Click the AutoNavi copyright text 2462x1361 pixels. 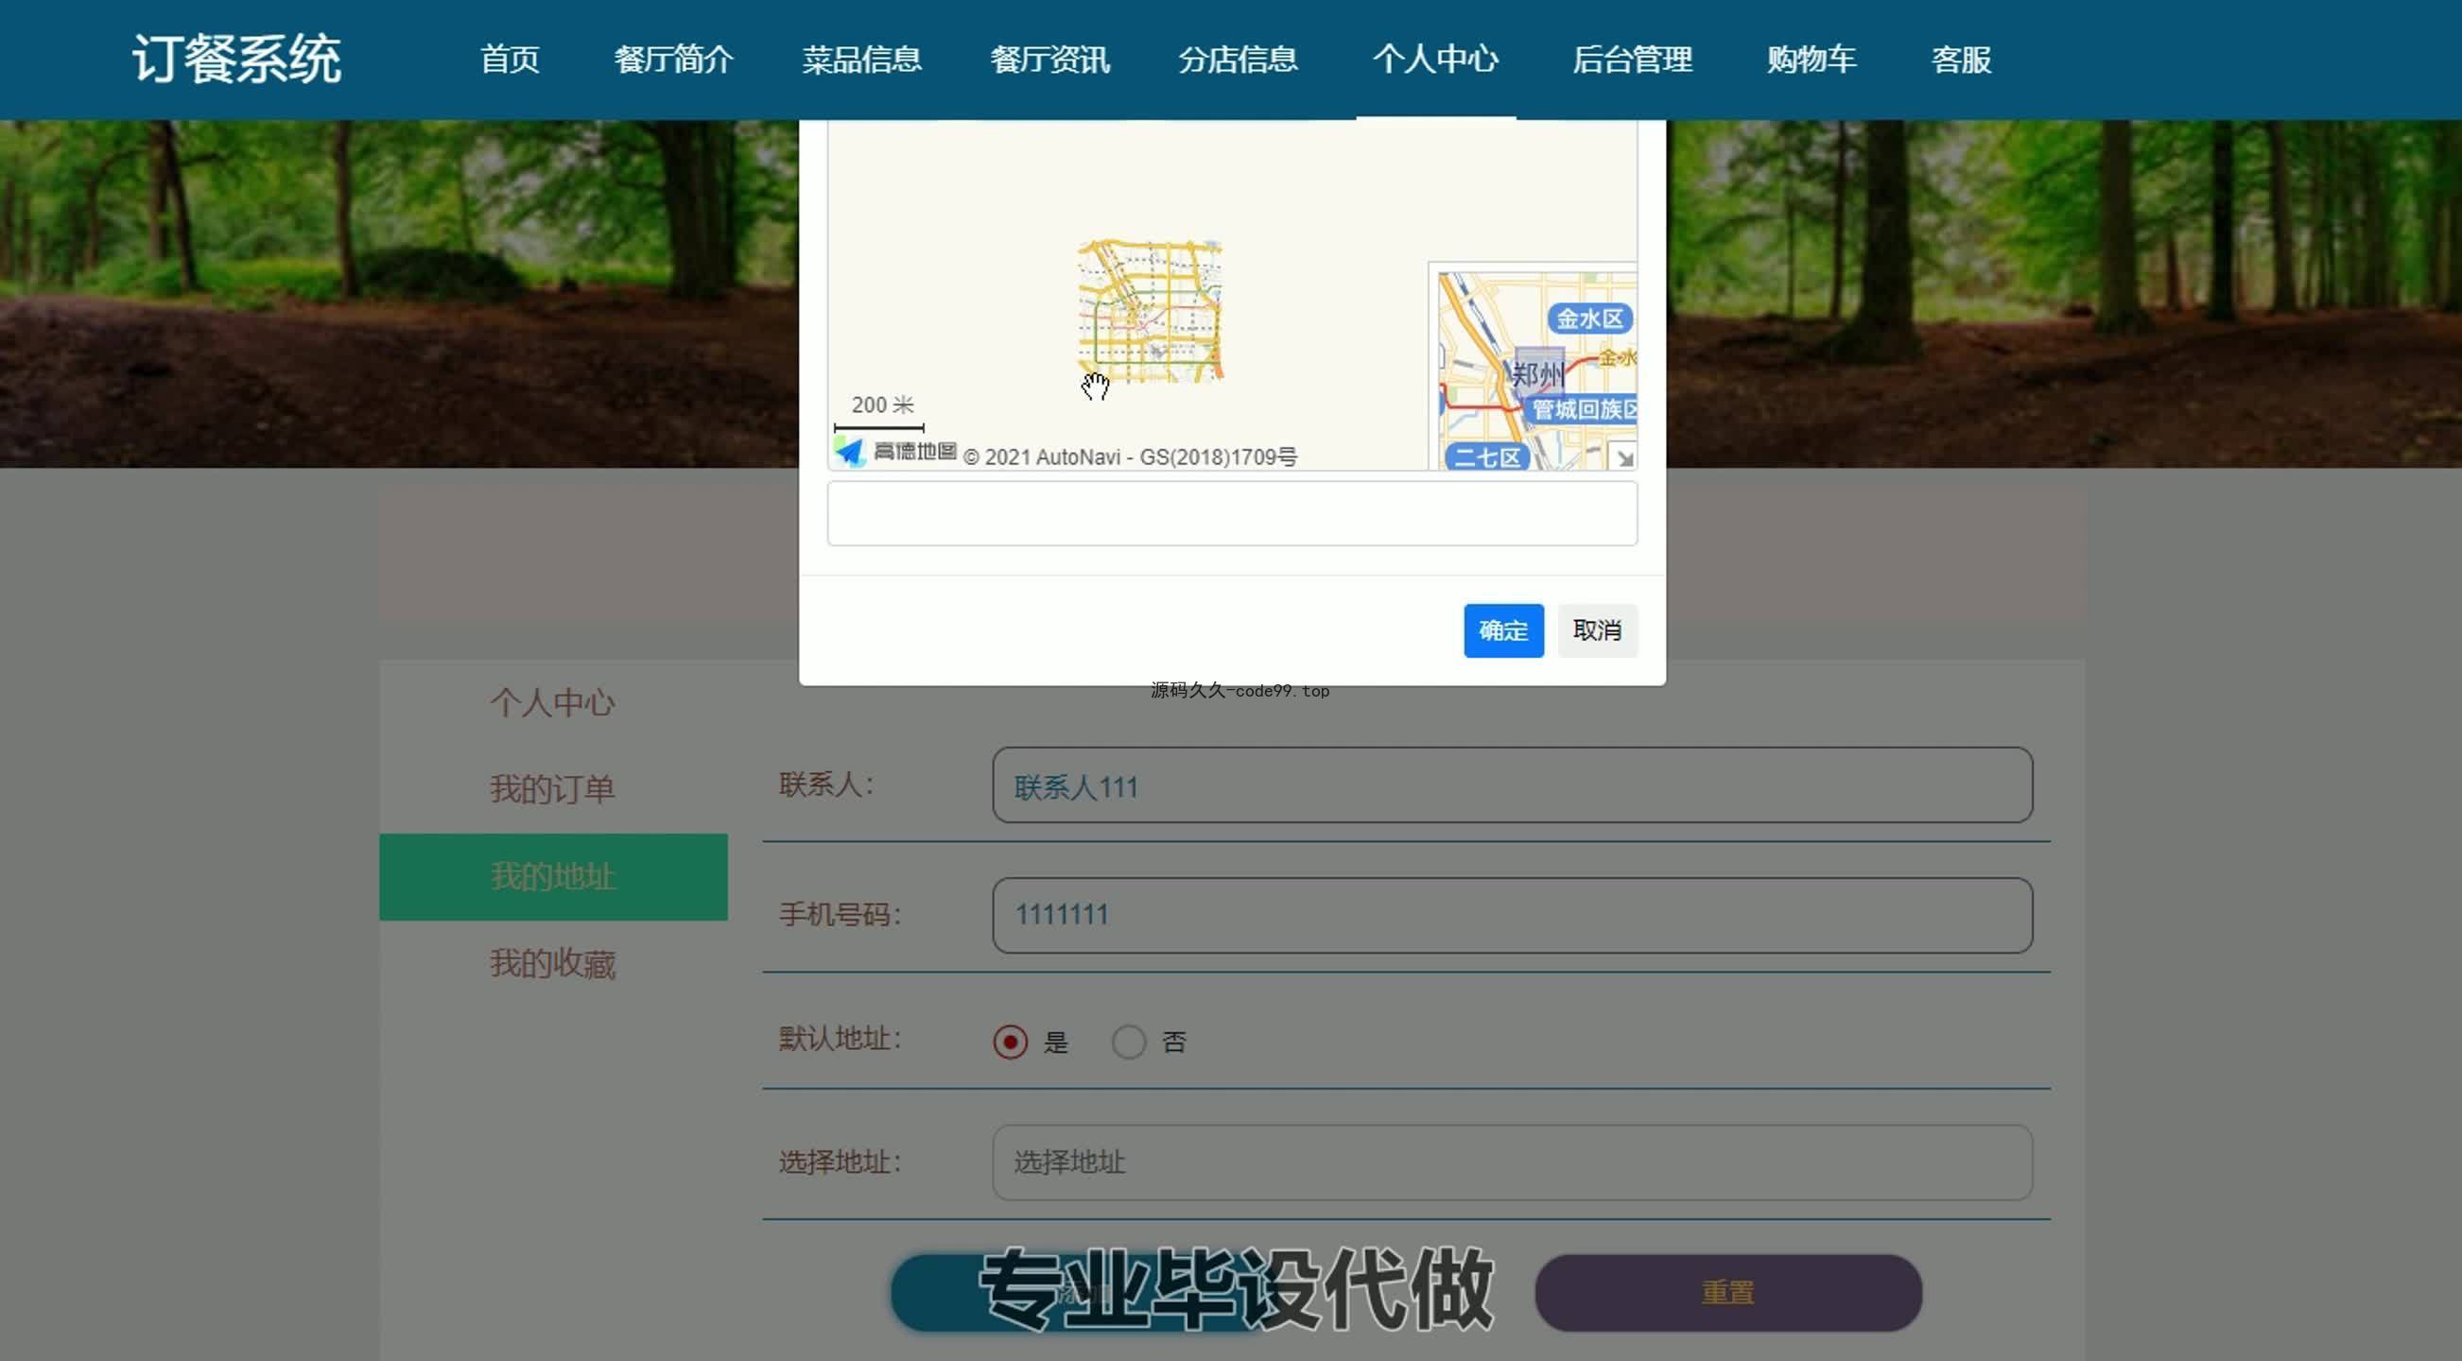point(1130,457)
